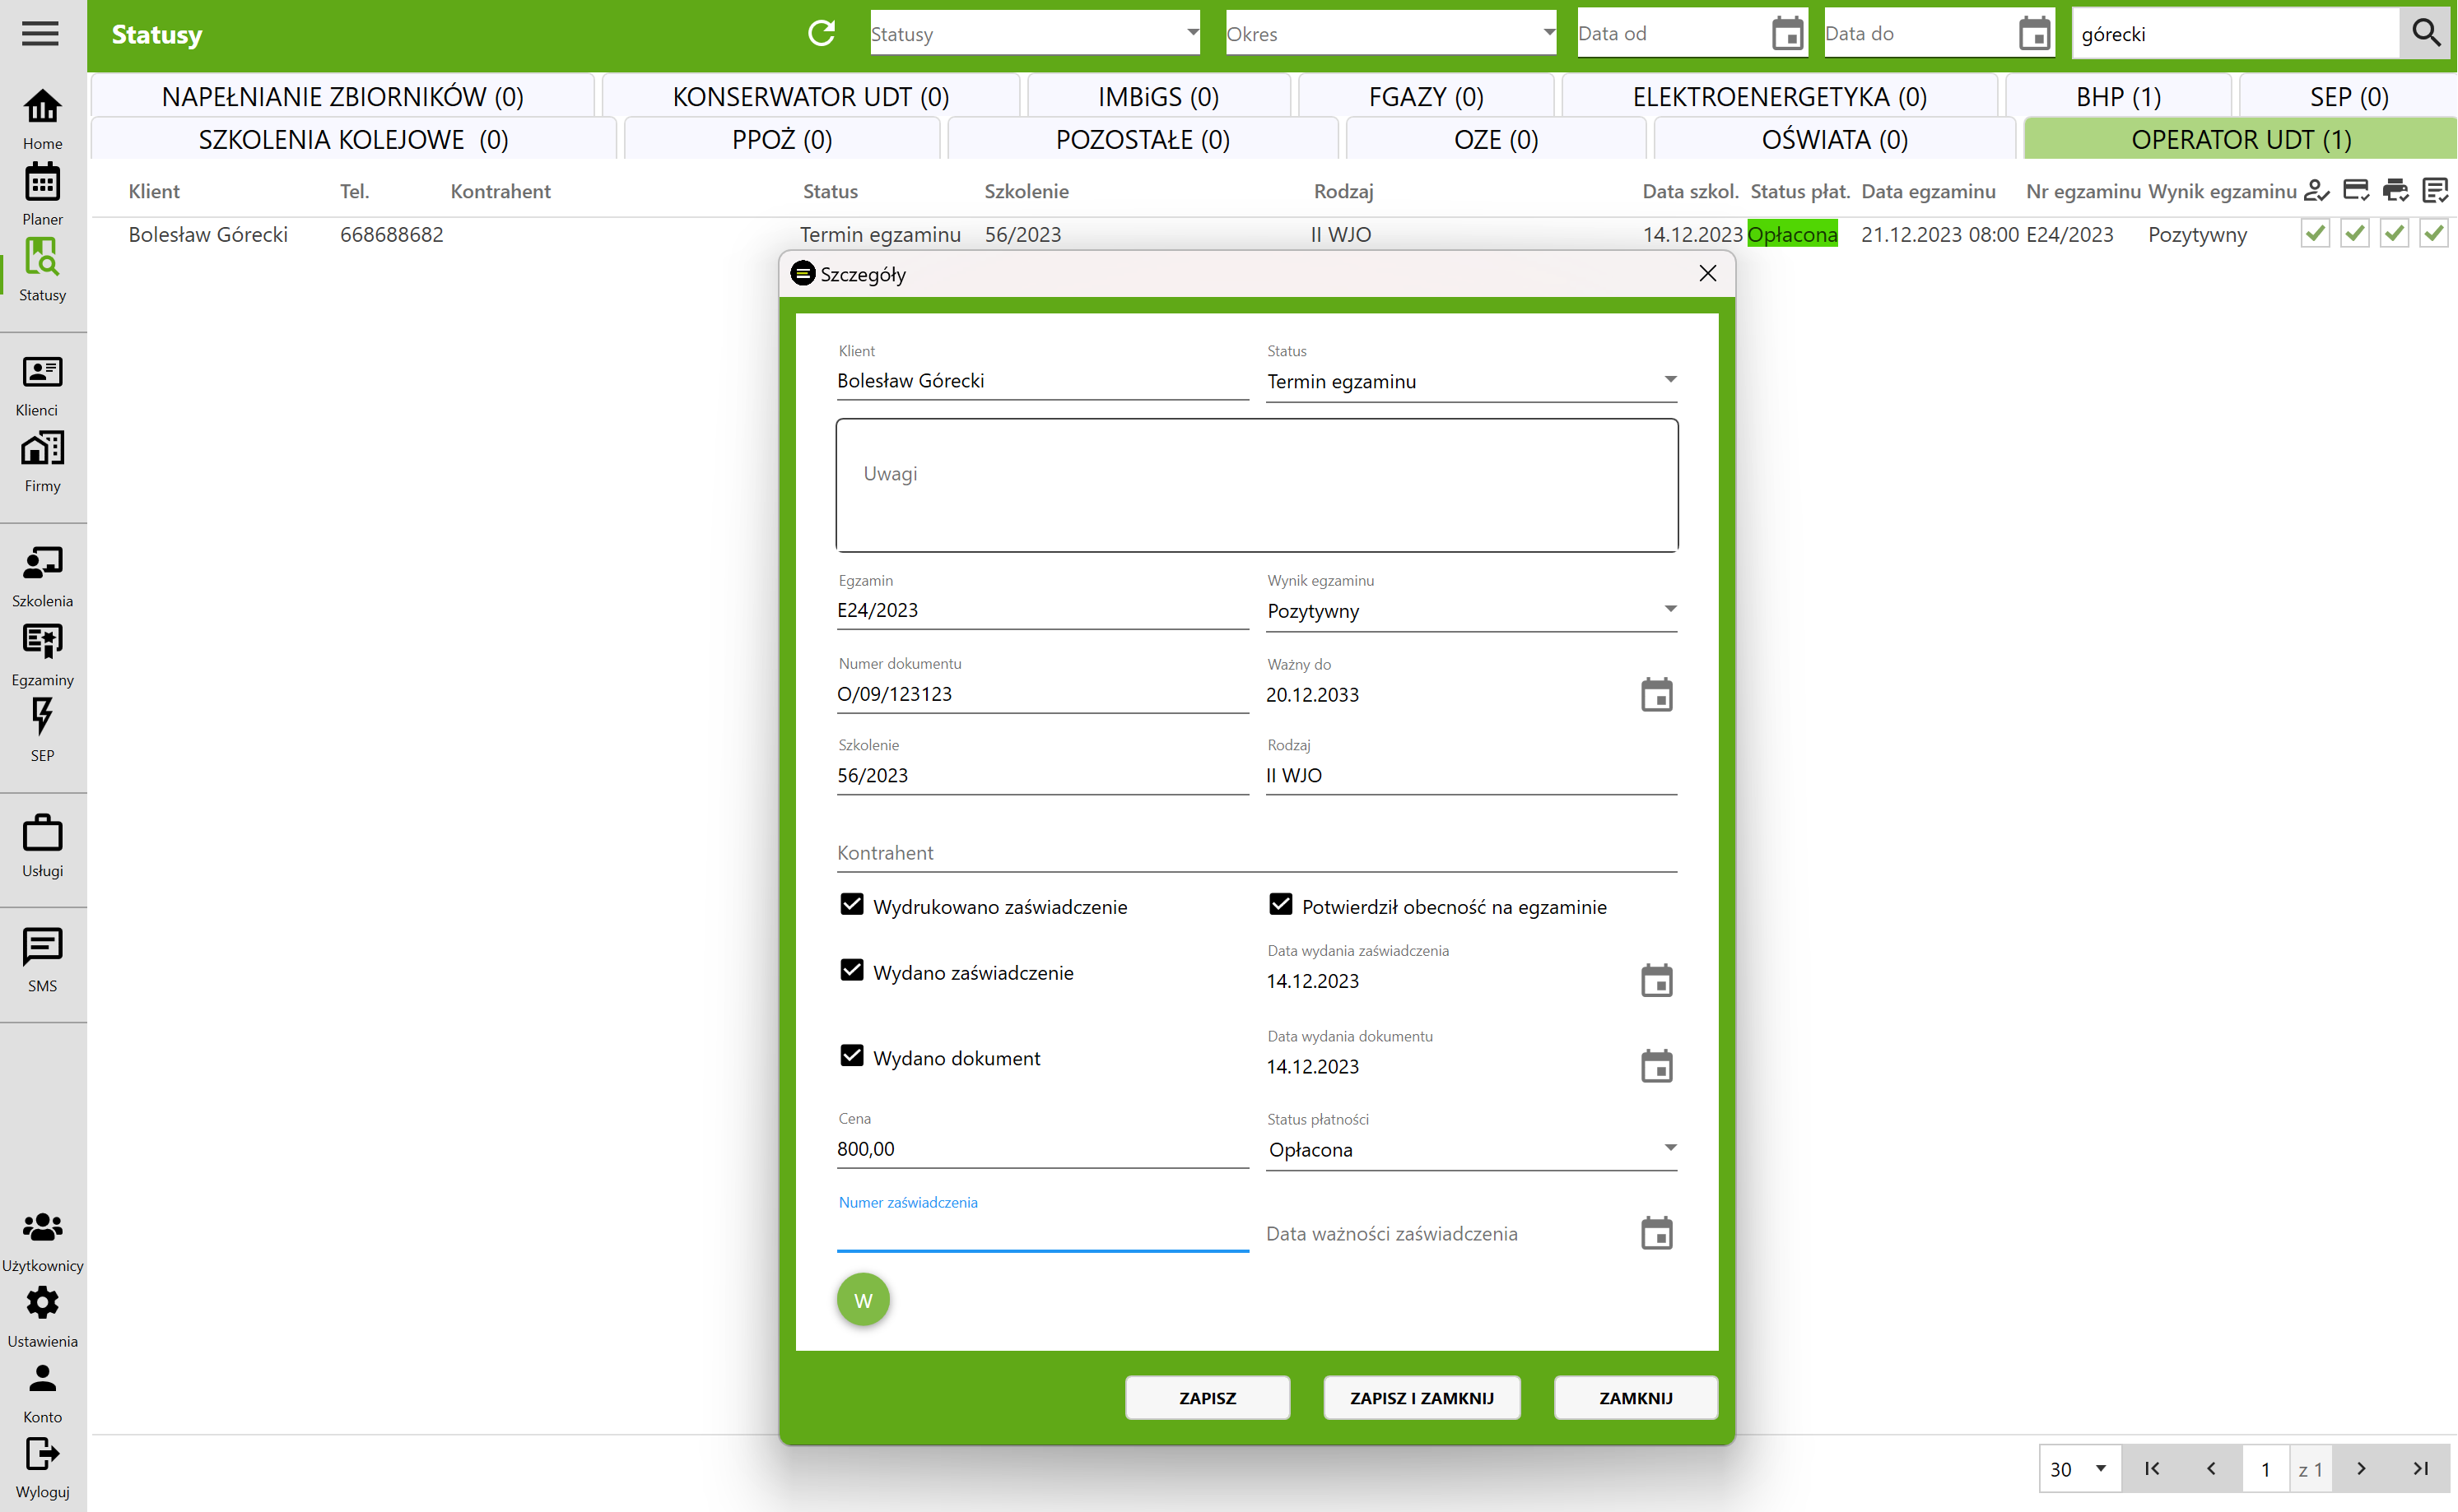Open Ustawienia settings gear

pyautogui.click(x=42, y=1317)
